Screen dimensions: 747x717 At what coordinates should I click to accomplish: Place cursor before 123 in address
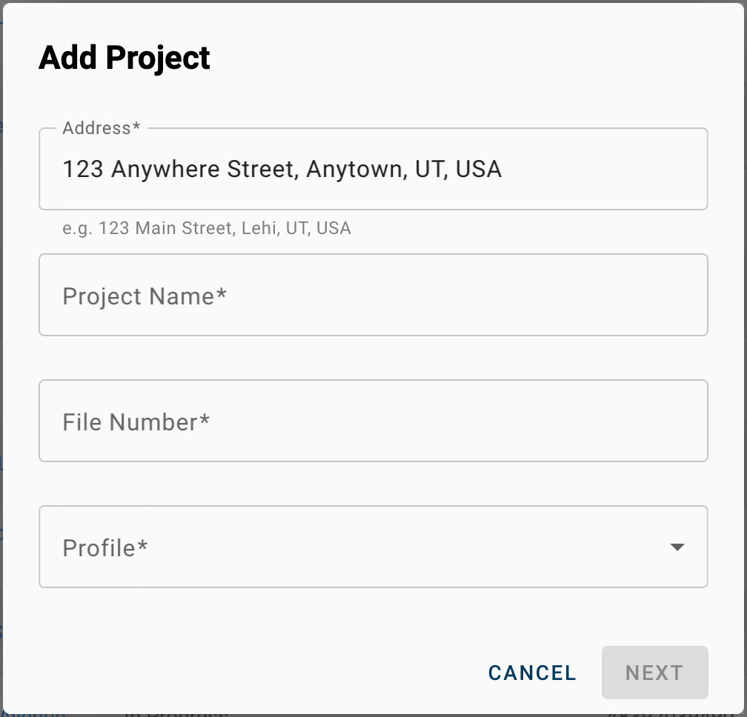click(63, 169)
